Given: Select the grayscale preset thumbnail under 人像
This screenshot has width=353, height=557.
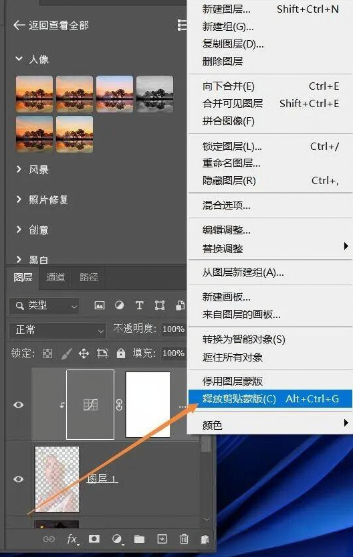Looking at the screenshot, I should (155, 94).
